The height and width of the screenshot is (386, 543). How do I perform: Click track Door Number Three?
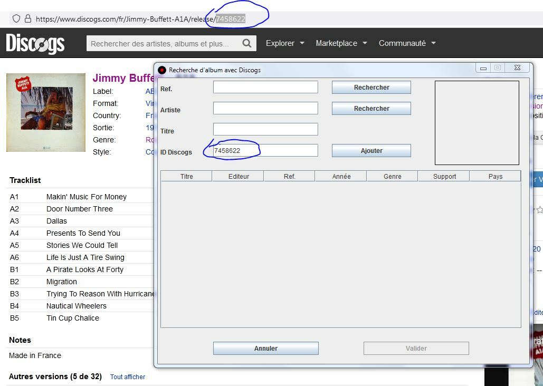tap(79, 209)
